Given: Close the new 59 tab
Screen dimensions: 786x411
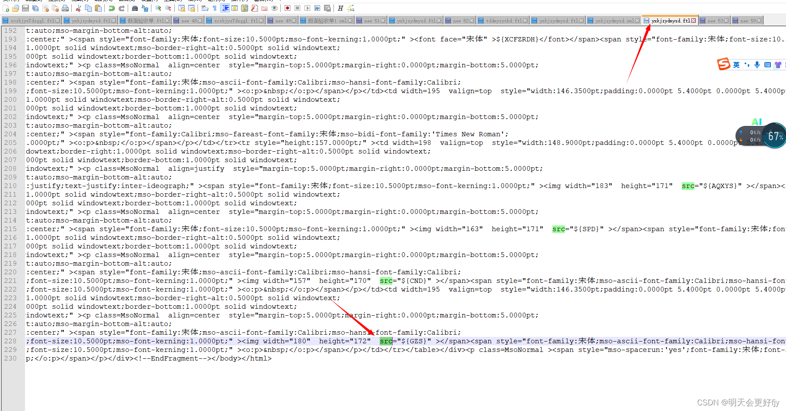Looking at the screenshot, I should click(x=759, y=21).
